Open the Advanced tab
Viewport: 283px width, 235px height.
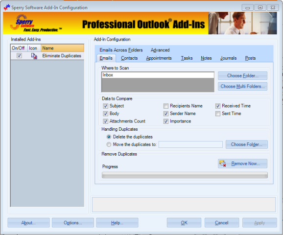[x=160, y=50]
